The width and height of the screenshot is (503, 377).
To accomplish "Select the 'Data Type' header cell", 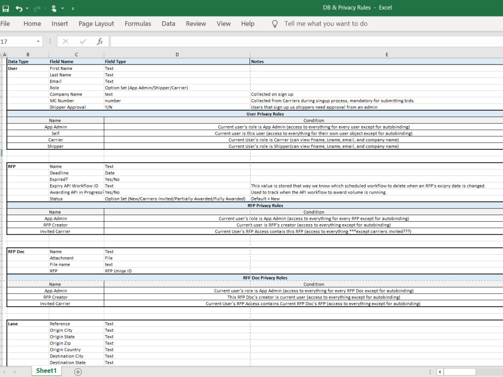I will click(28, 61).
